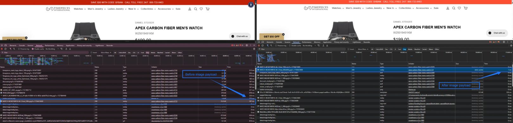Image resolution: width=513 pixels, height=123 pixels.
Task: Open the shopping cart in the left page
Action: point(208,9)
